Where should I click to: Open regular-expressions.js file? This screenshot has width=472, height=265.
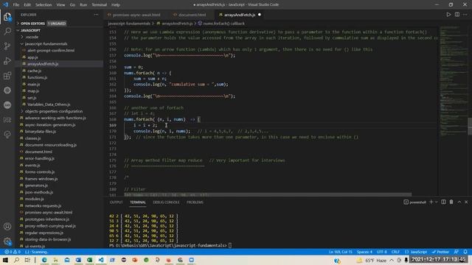(44, 233)
